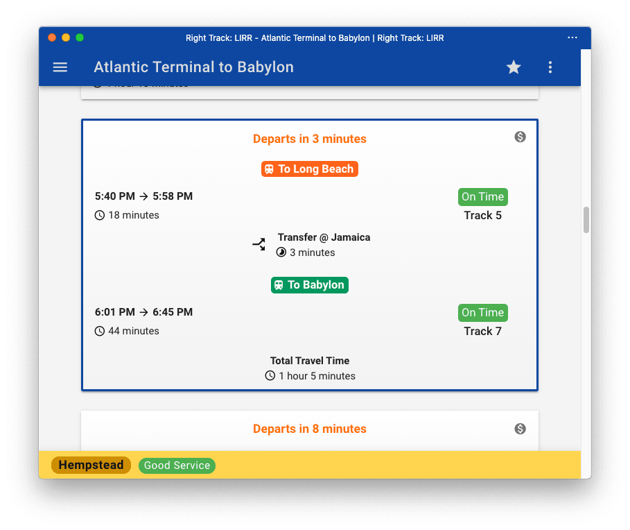
Task: Click the Good Service status link for Hempstead
Action: pos(177,465)
